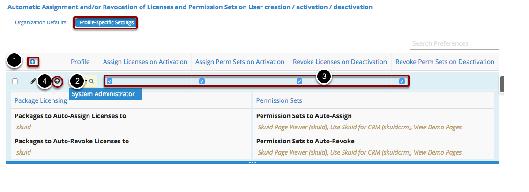Uncheck Revoke Perm Sets on Deactivation checkbox
529x192 pixels.
click(x=402, y=81)
